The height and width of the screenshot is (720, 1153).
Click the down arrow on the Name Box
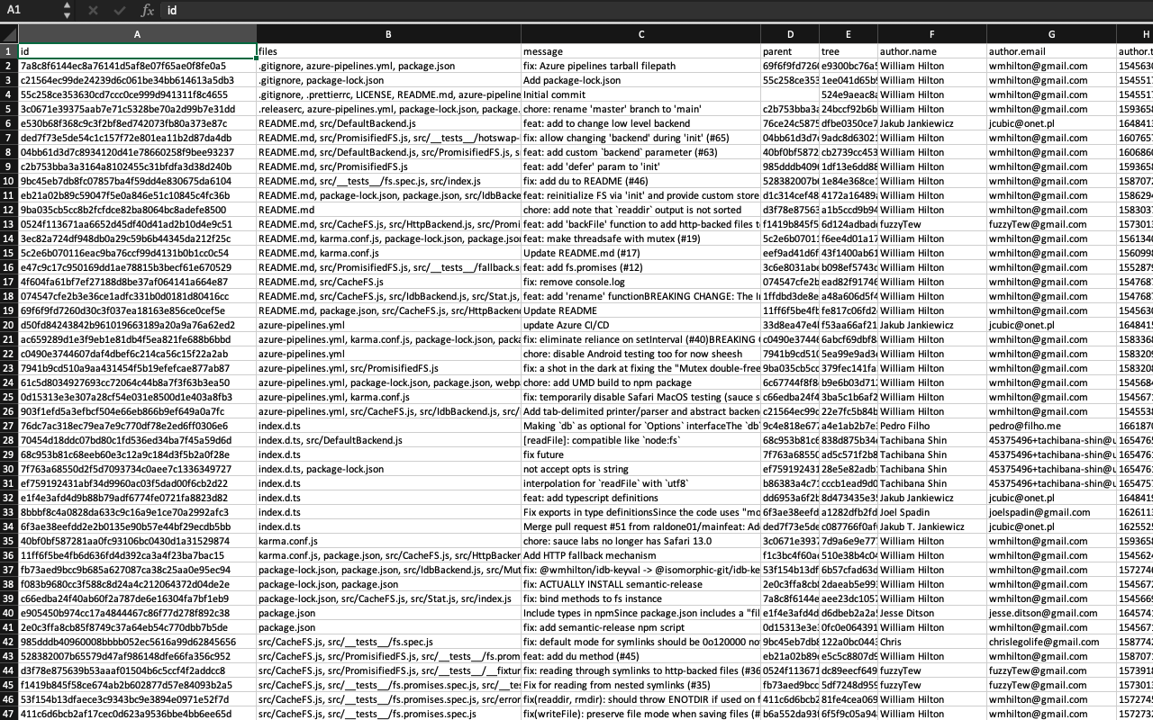(67, 14)
